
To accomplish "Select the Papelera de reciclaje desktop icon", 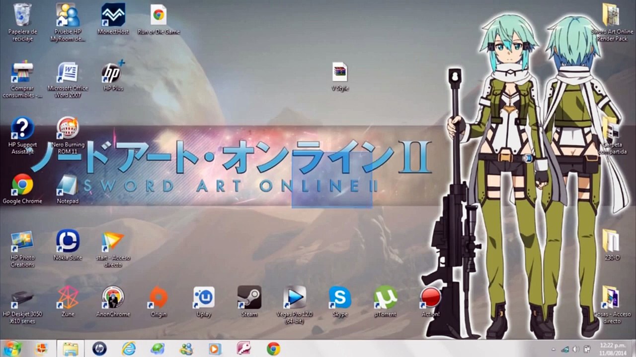I will tap(22, 22).
